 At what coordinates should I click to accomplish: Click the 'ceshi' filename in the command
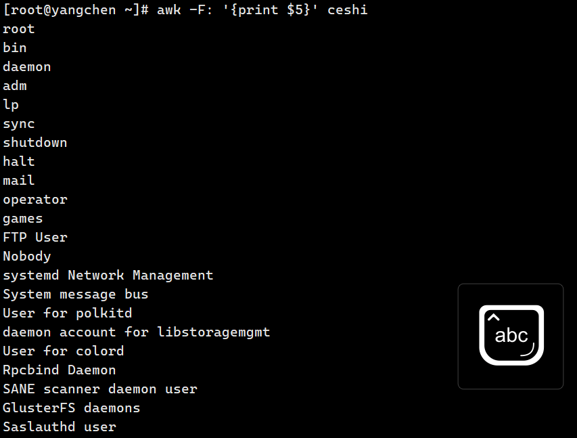pos(347,10)
